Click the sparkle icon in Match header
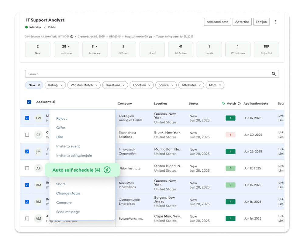This screenshot has width=304, height=244. click(x=223, y=104)
